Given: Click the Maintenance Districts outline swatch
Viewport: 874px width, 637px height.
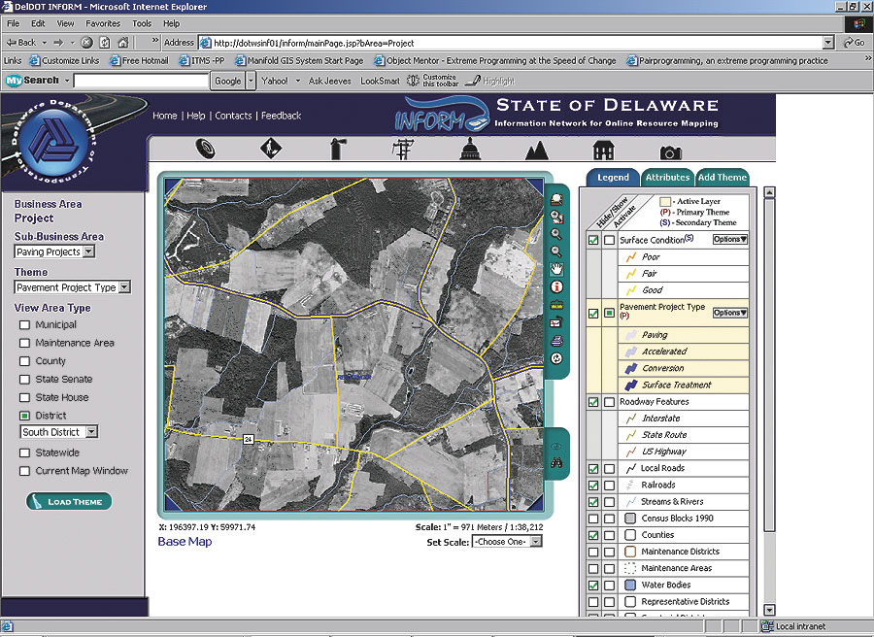Looking at the screenshot, I should click(630, 552).
